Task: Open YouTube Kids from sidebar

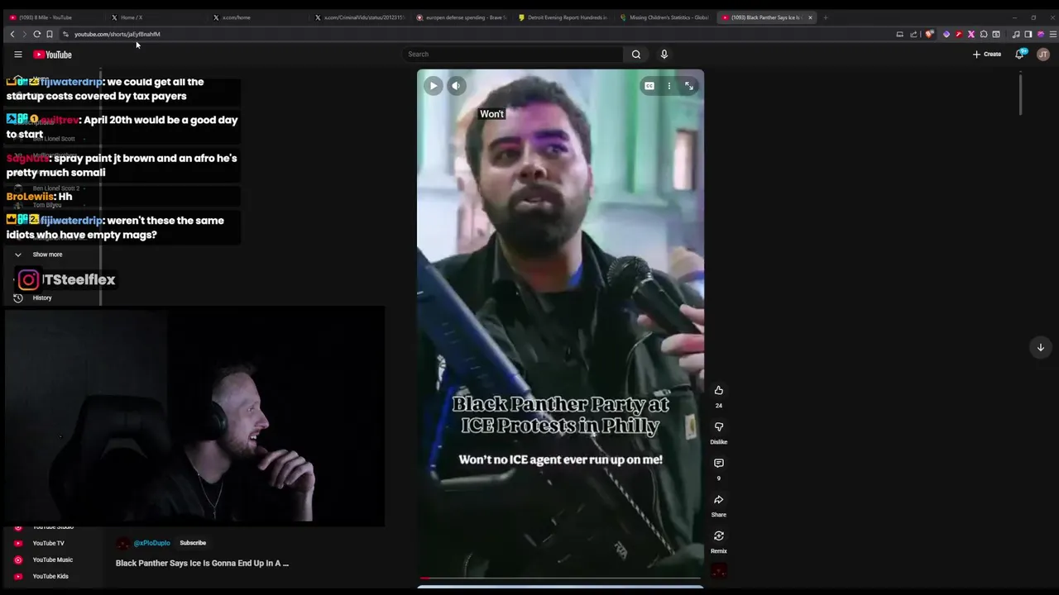Action: [50, 576]
